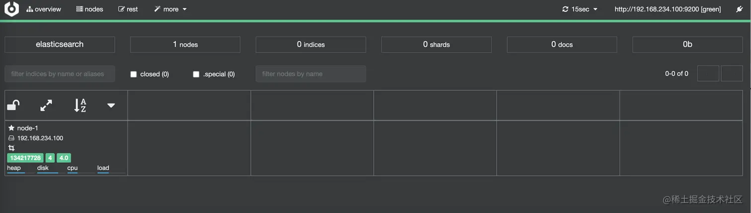The height and width of the screenshot is (213, 751).
Task: Click the overview sitemap icon
Action: pyautogui.click(x=30, y=9)
